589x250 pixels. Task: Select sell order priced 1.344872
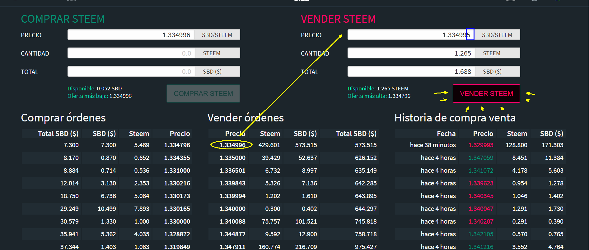[294, 234]
